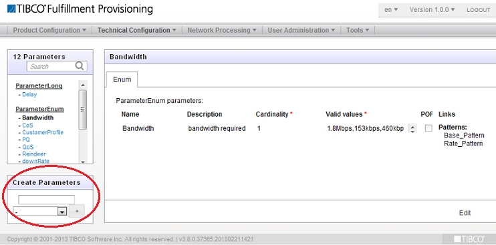496x245 pixels.
Task: Toggle the POF checkbox for Bandwidth
Action: (428, 128)
